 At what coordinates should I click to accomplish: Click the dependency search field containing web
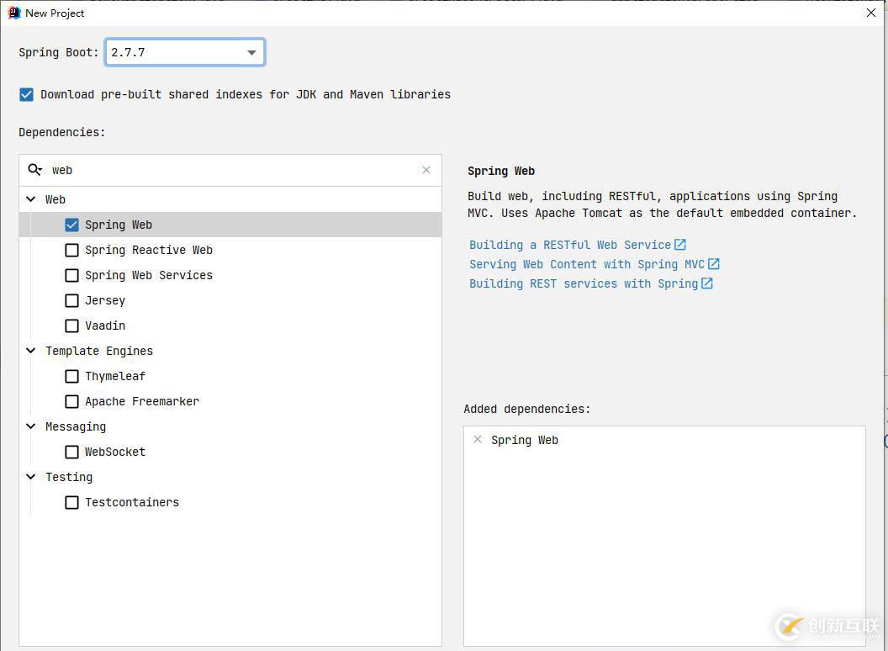tap(230, 170)
